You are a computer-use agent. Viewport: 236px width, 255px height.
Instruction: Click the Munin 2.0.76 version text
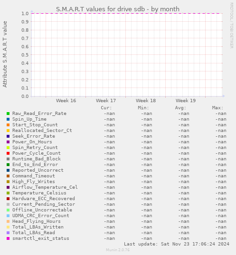(x=118, y=250)
